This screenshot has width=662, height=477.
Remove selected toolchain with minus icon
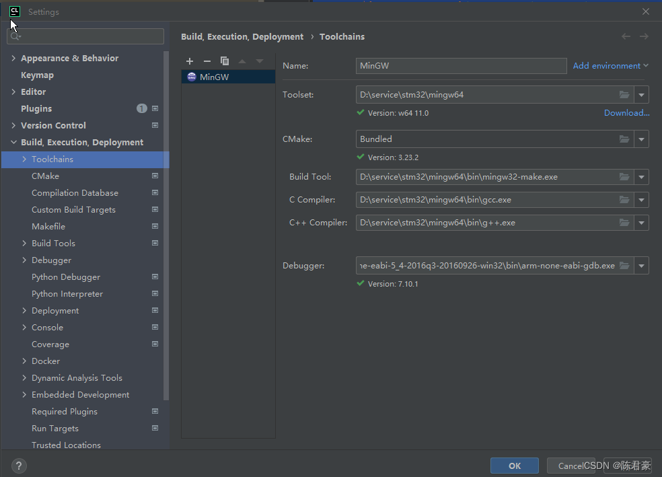[207, 61]
